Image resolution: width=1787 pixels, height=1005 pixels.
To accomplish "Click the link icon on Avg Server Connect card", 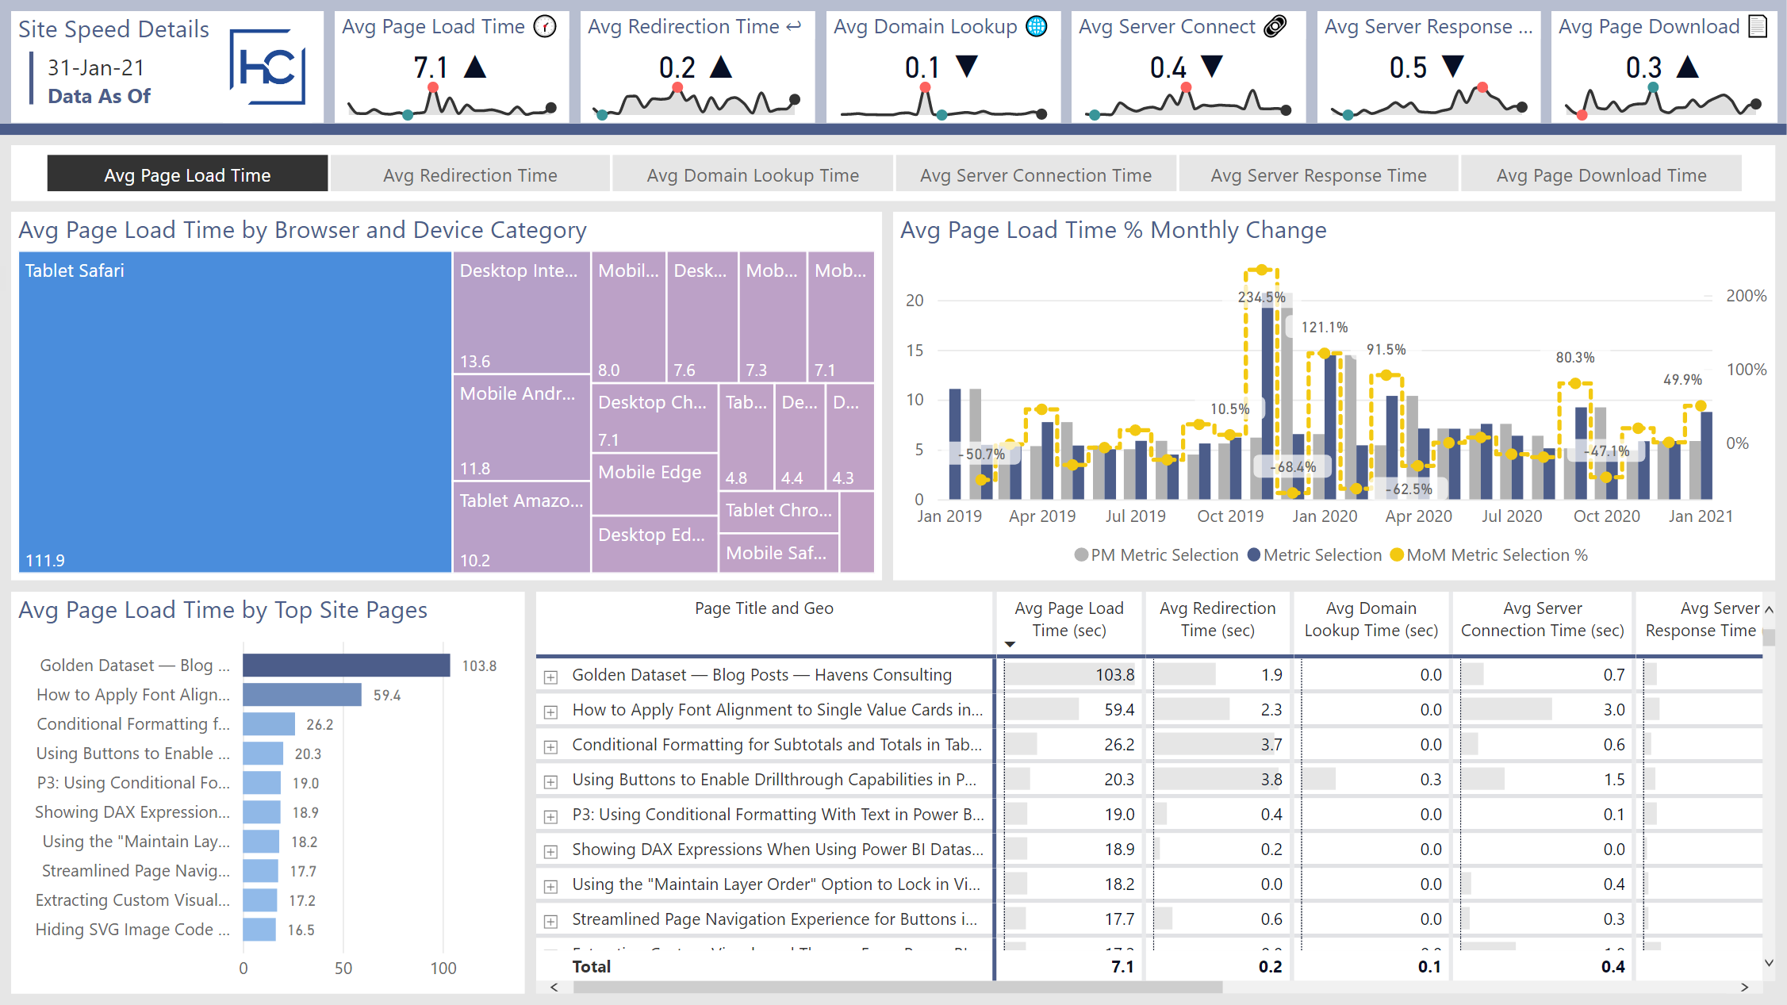I will point(1275,27).
